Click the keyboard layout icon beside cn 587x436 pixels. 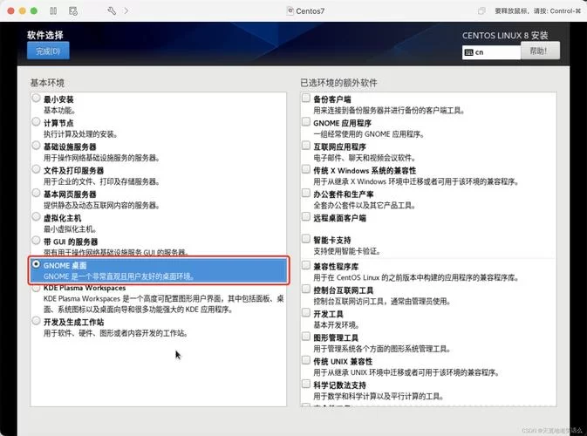point(468,52)
